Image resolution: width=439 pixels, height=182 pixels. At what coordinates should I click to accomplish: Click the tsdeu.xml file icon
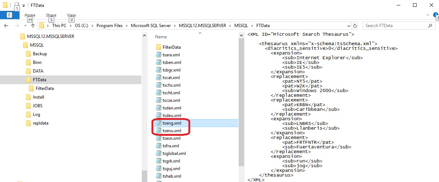158,116
